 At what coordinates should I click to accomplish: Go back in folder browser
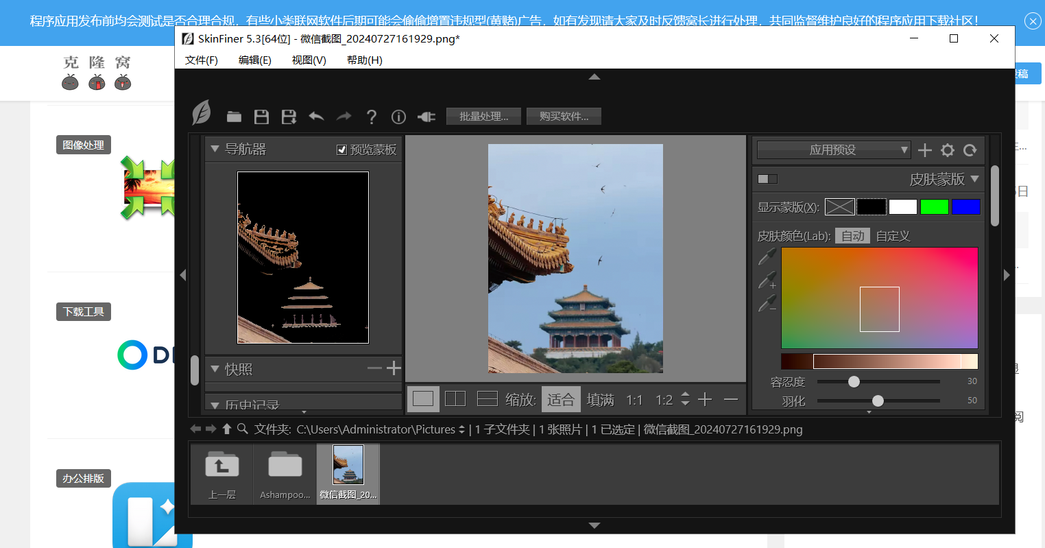tap(195, 429)
